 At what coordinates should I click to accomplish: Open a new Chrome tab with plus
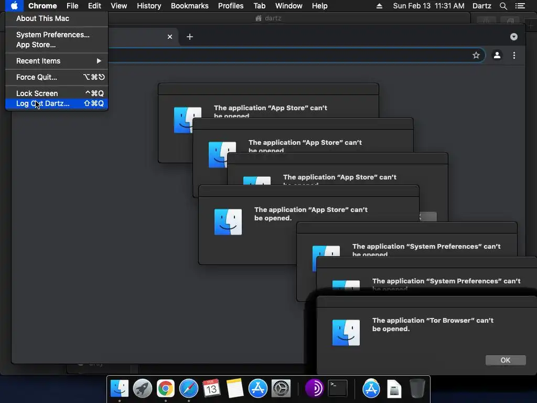click(x=190, y=37)
